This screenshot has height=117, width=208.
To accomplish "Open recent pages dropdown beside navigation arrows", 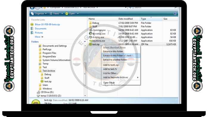I will (41, 7).
